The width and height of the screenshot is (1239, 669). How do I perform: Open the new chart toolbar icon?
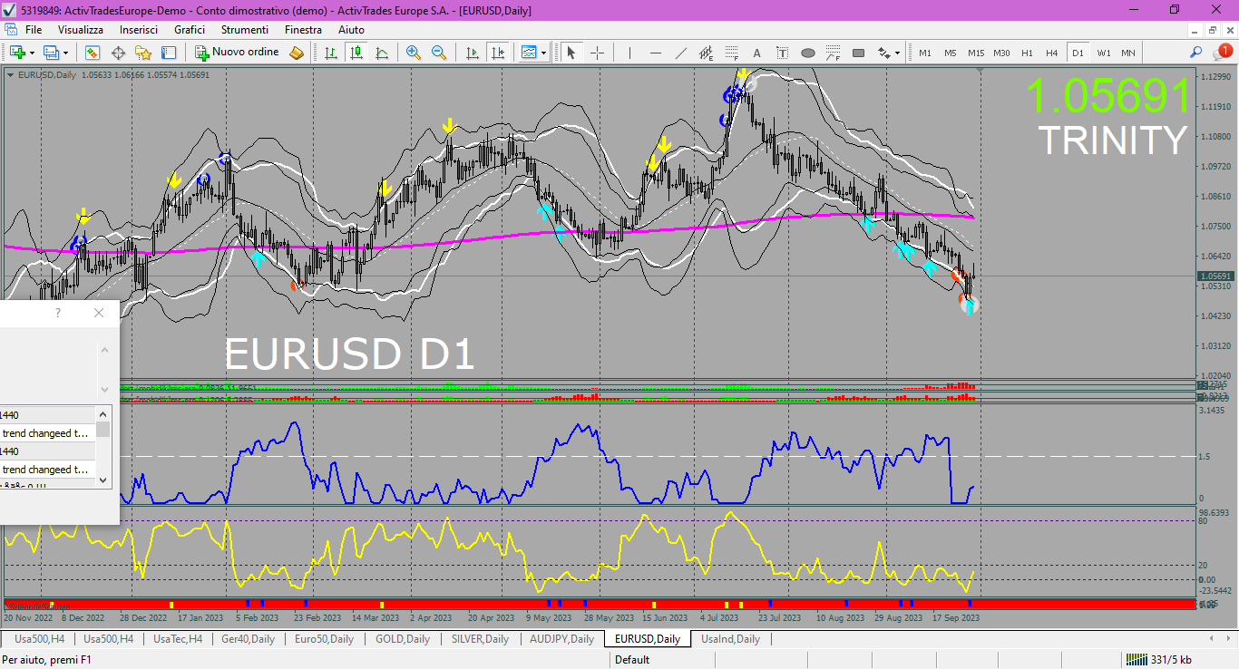[x=16, y=53]
